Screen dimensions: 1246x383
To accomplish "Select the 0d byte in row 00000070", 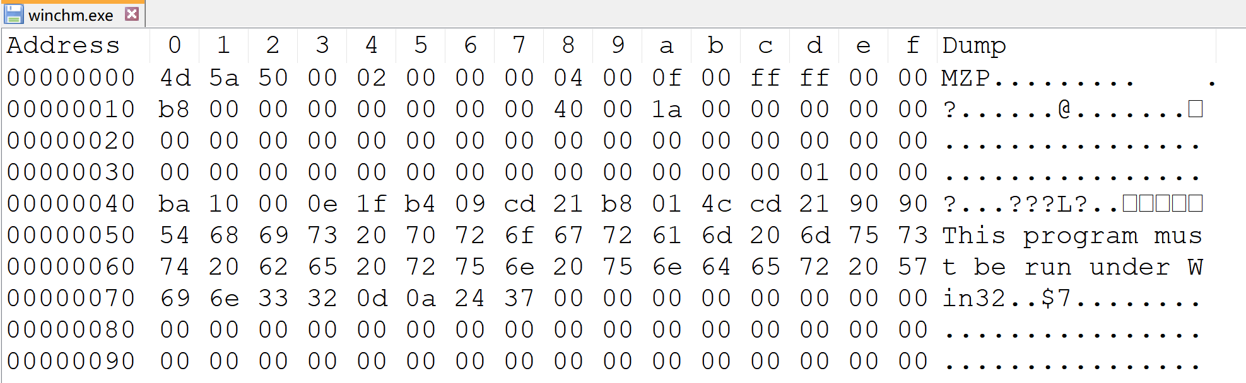I will pyautogui.click(x=371, y=298).
